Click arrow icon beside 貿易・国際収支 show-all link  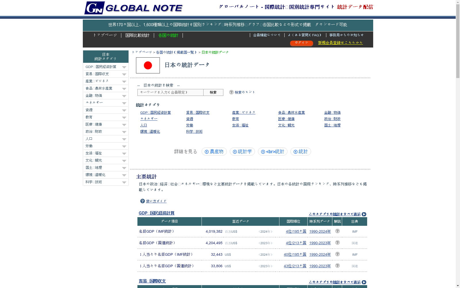(x=364, y=282)
